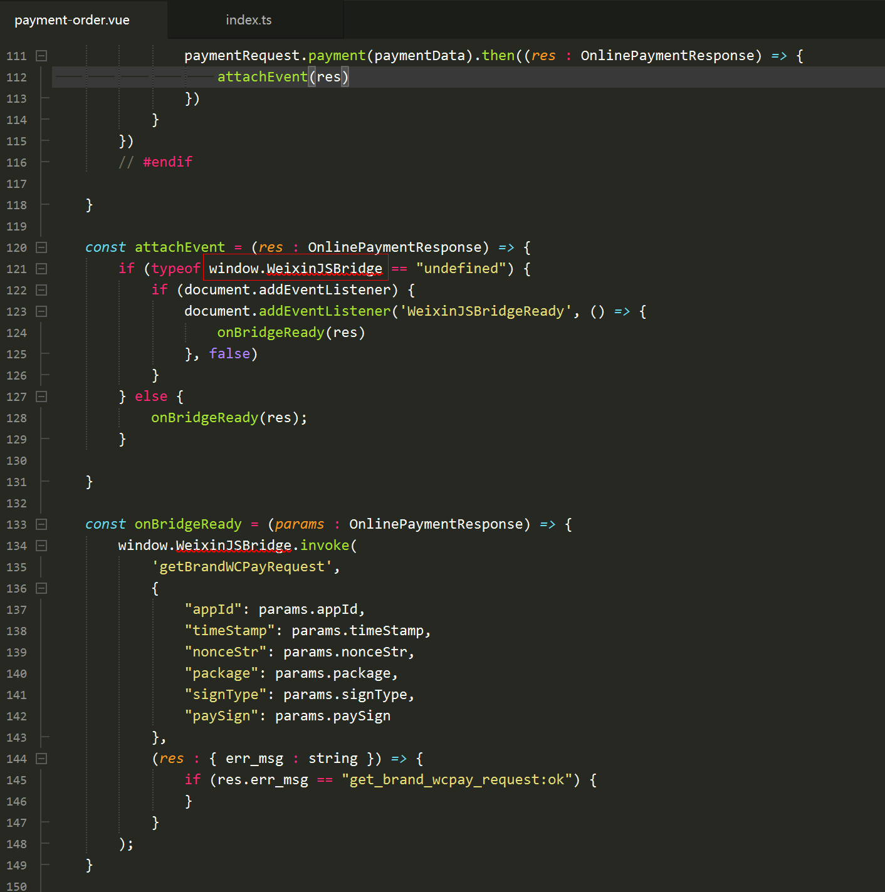Click line number 112 in the gutter
Viewport: 885px width, 892px height.
pos(17,78)
